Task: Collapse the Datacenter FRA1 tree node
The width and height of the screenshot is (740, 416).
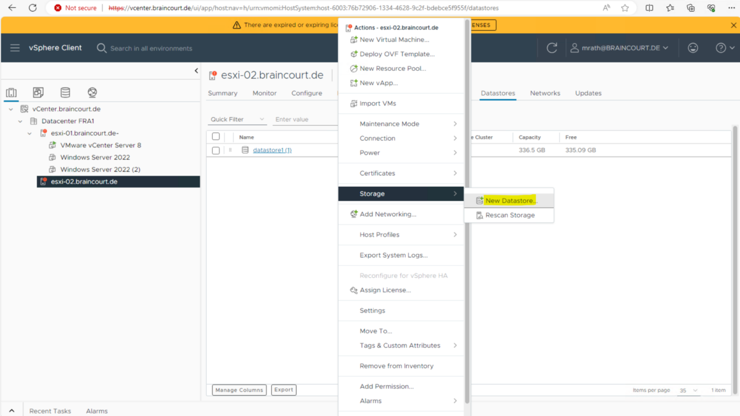Action: pos(20,121)
